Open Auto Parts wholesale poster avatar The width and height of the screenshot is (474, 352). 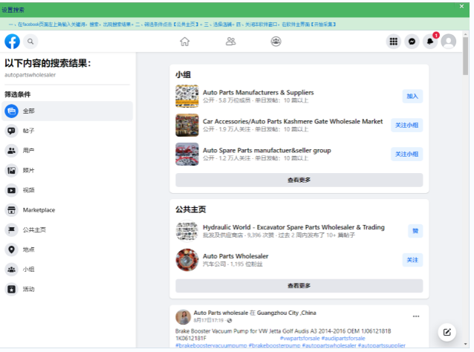[183, 316]
